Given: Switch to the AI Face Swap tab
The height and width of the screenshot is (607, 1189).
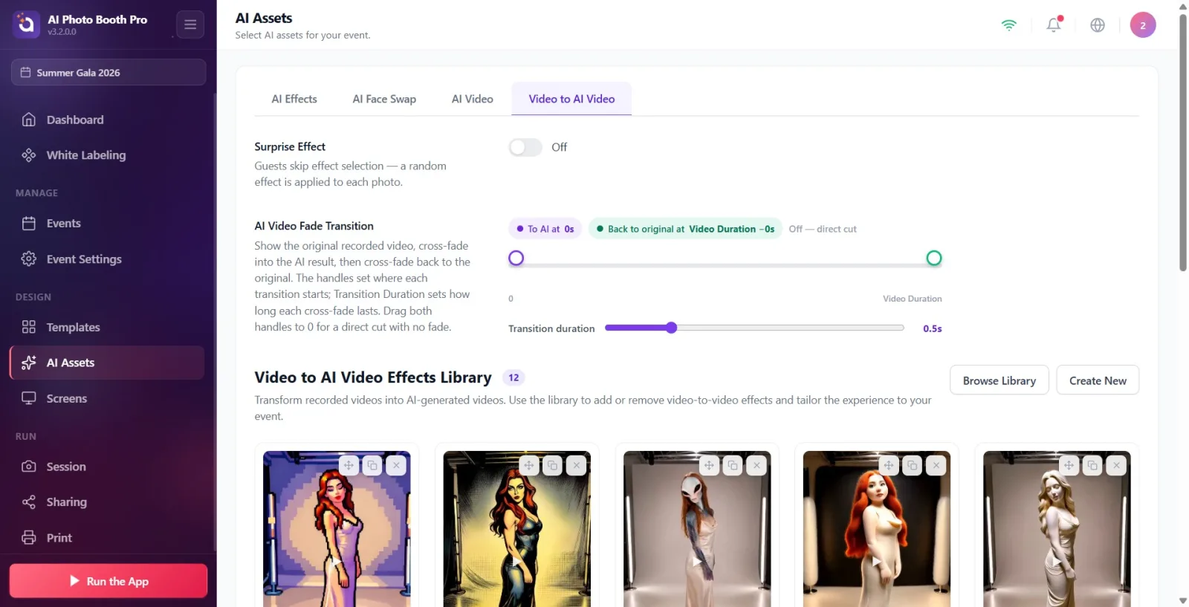Looking at the screenshot, I should click(384, 99).
